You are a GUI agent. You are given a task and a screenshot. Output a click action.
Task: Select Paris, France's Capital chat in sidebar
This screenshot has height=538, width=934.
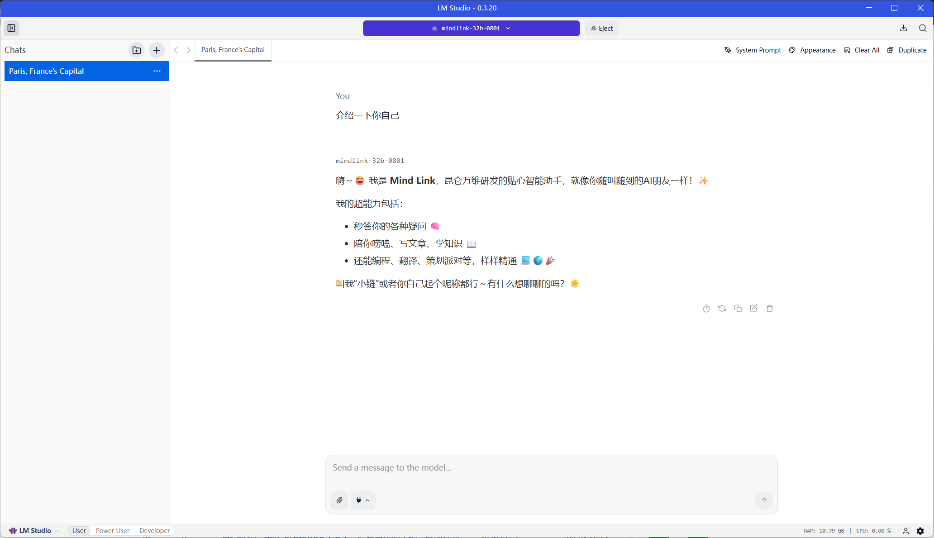pos(86,71)
